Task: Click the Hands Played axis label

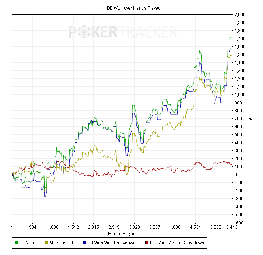Action: pos(122,233)
